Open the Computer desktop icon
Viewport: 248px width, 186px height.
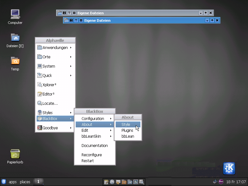15,17
